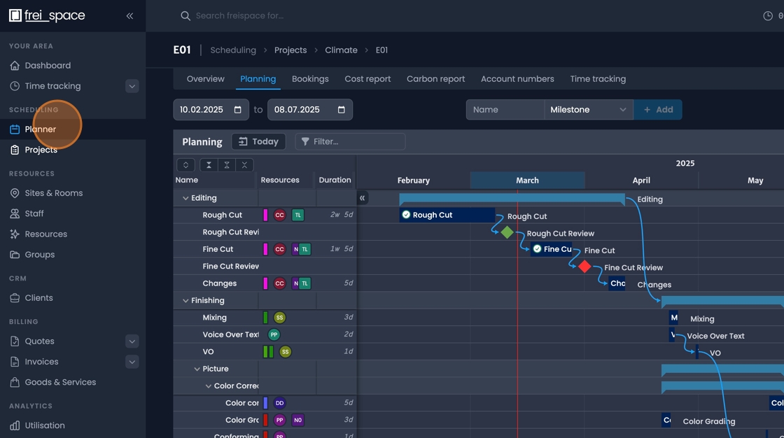Expand the Quotes section in the sidebar
The image size is (784, 438).
pos(132,341)
